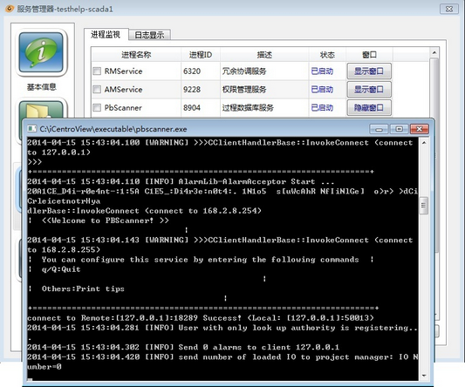
Task: Click the 'Others:Print tips' console line
Action: point(83,289)
